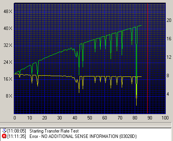Click the yellow rotation speed curve's end point
Screen dimensions: 173x141
pyautogui.click(x=141, y=76)
